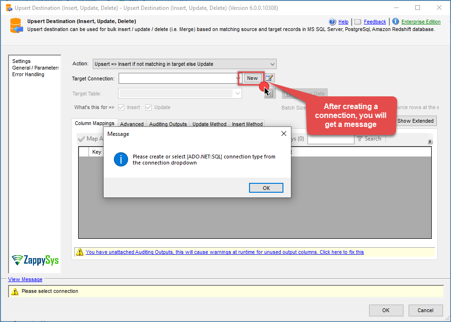Click the Help question mark icon
451x322 pixels.
click(x=333, y=22)
